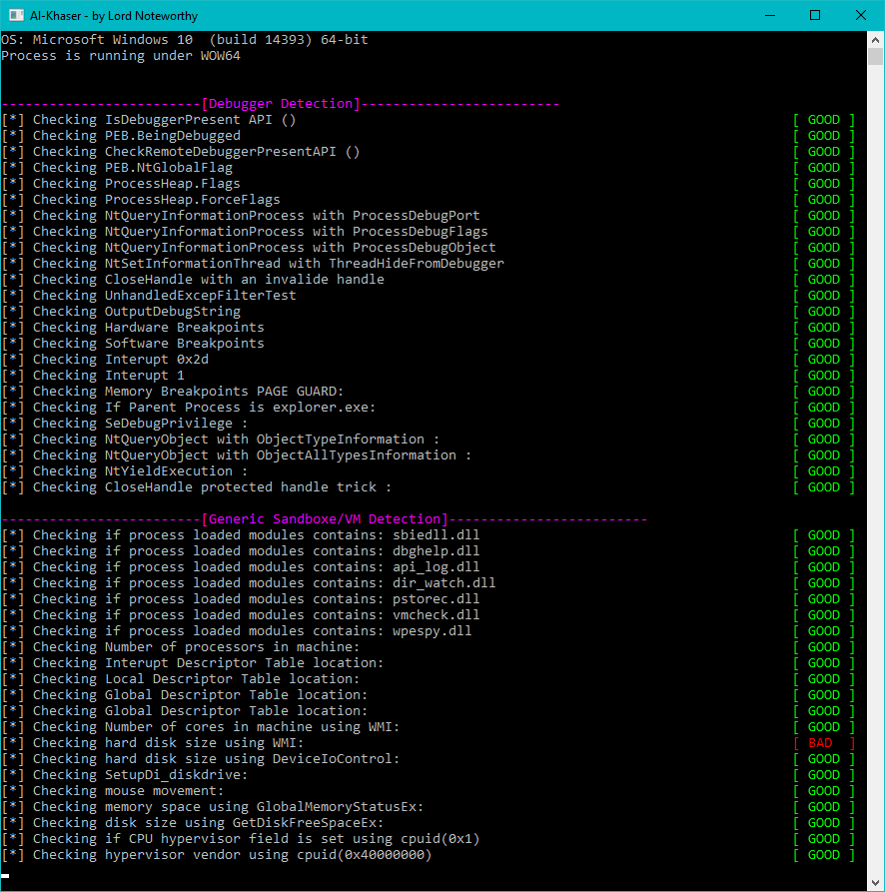
Task: Click 'Checking CheckRemoteDebuggerPresentAPI ()' line
Action: tap(181, 151)
